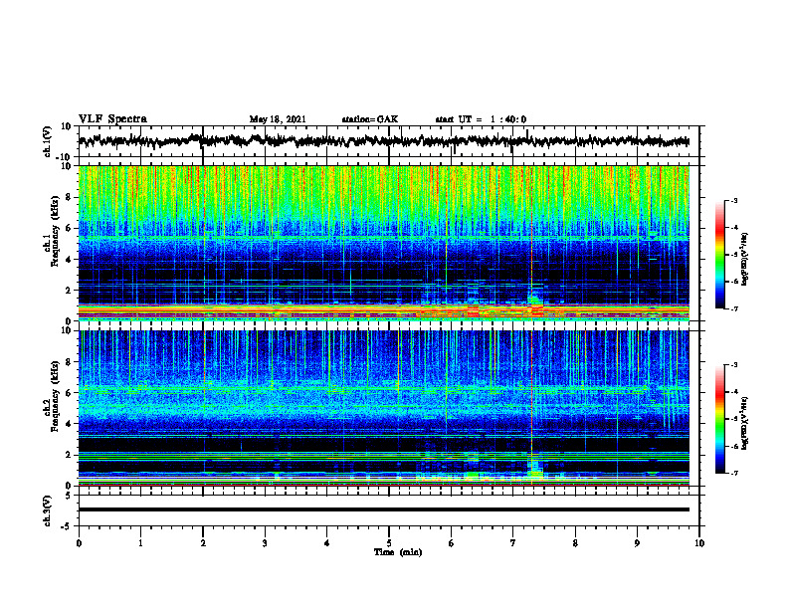Image resolution: width=788 pixels, height=609 pixels.
Task: Click the "VLF Spectra" title text
Action: [x=112, y=119]
